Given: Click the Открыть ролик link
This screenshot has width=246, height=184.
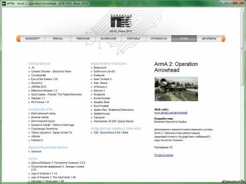Looking at the screenshot, I should coord(164,155).
